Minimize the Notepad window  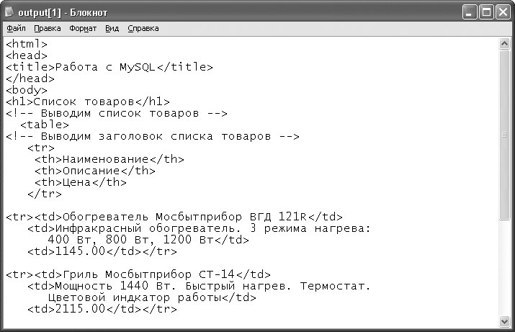coord(470,12)
